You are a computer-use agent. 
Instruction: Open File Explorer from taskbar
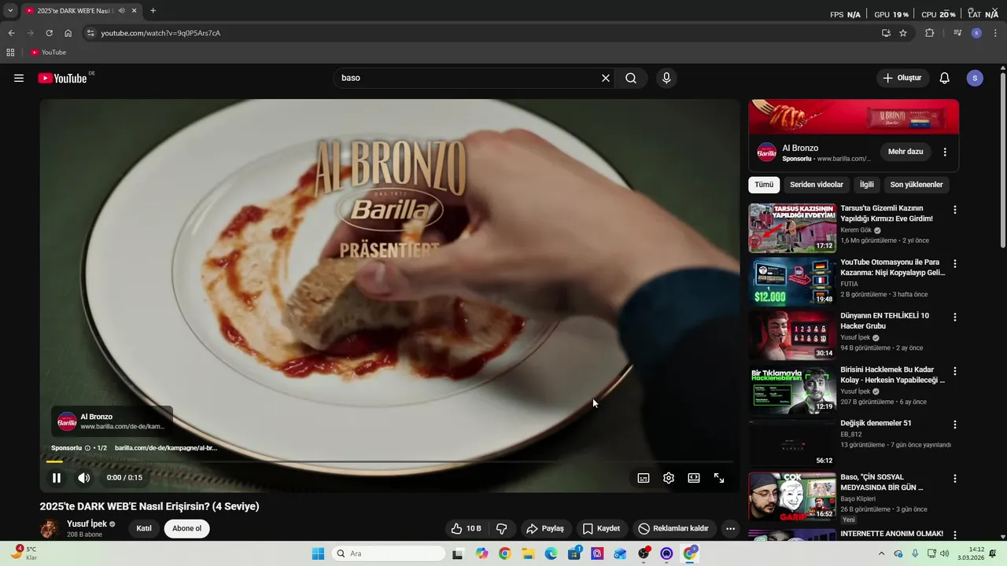pyautogui.click(x=528, y=553)
